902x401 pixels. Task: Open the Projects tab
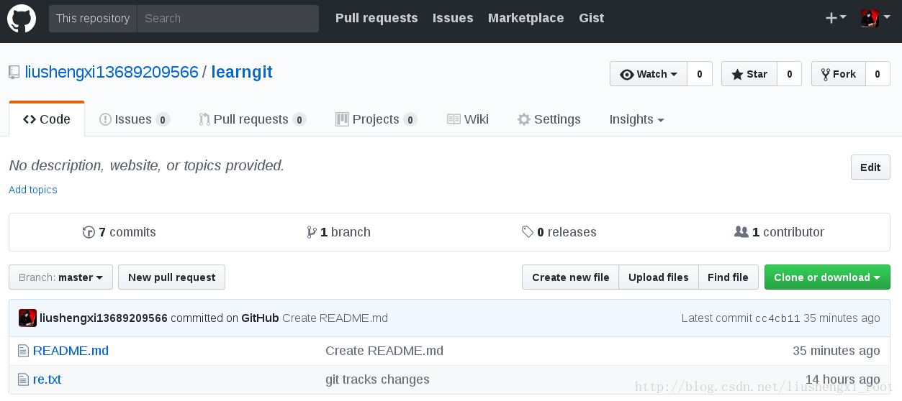point(376,119)
